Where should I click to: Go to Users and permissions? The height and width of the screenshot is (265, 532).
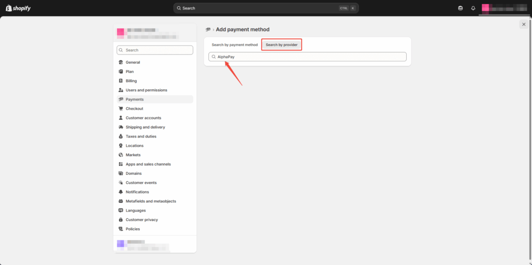[147, 90]
